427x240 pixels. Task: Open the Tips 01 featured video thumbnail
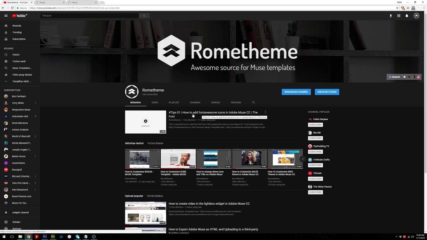point(145,122)
